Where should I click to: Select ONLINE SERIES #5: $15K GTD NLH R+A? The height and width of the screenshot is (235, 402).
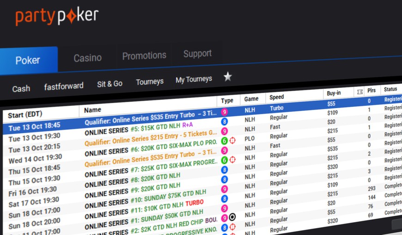pos(139,129)
